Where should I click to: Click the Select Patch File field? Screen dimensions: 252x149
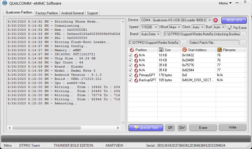(x=214, y=43)
